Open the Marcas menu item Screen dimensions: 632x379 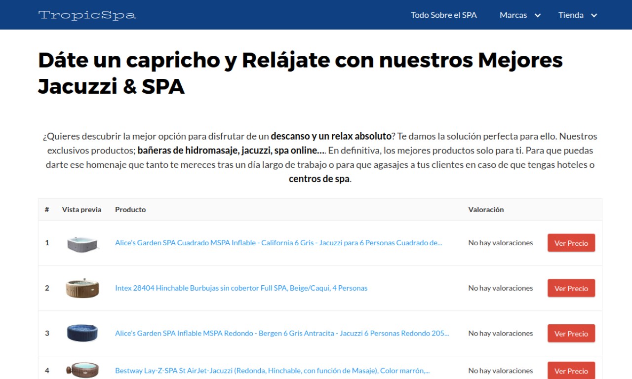(513, 15)
